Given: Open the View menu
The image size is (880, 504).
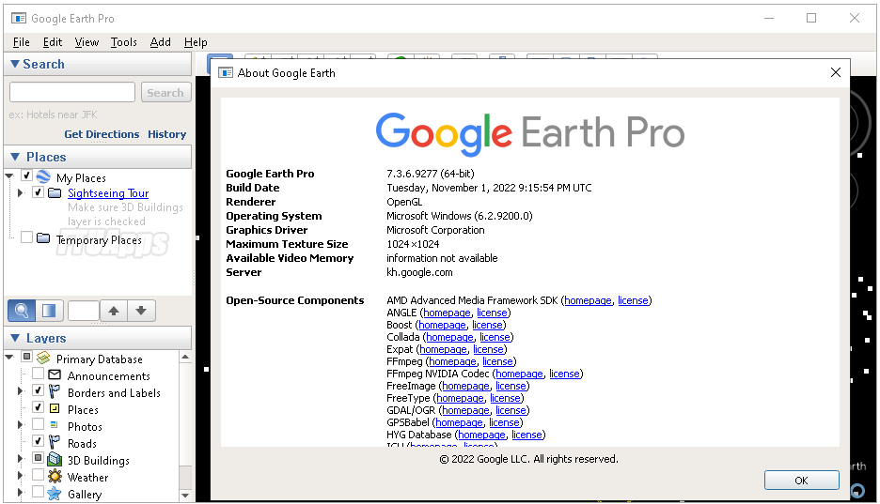Looking at the screenshot, I should (86, 42).
